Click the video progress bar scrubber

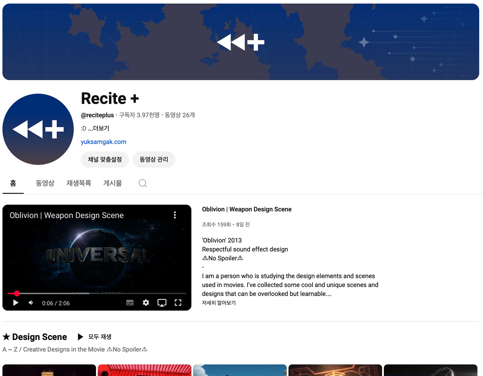coord(17,293)
